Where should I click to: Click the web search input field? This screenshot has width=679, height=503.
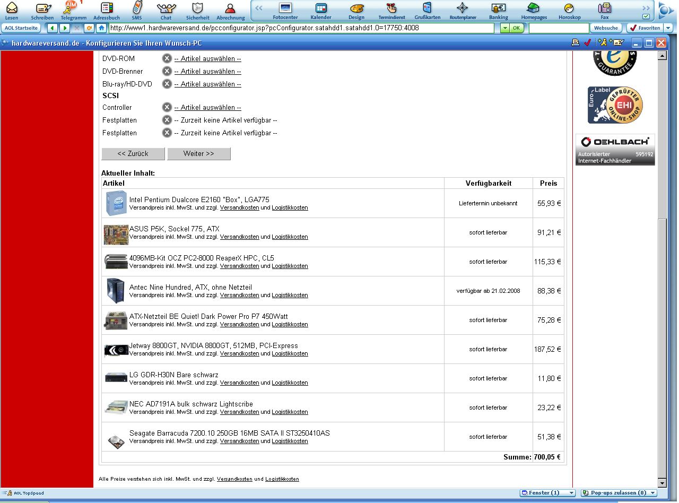click(x=559, y=28)
